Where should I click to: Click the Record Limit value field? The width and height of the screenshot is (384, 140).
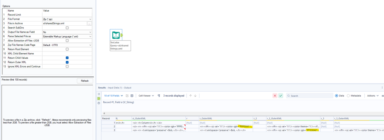click(x=67, y=15)
